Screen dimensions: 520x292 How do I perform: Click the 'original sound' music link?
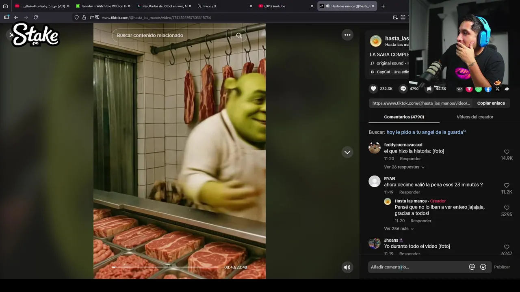click(x=389, y=63)
